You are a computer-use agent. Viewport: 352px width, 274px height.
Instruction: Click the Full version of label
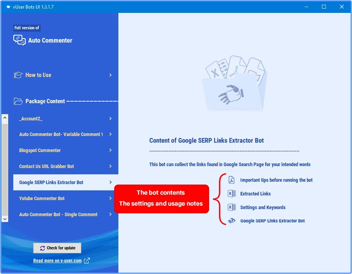(x=27, y=28)
